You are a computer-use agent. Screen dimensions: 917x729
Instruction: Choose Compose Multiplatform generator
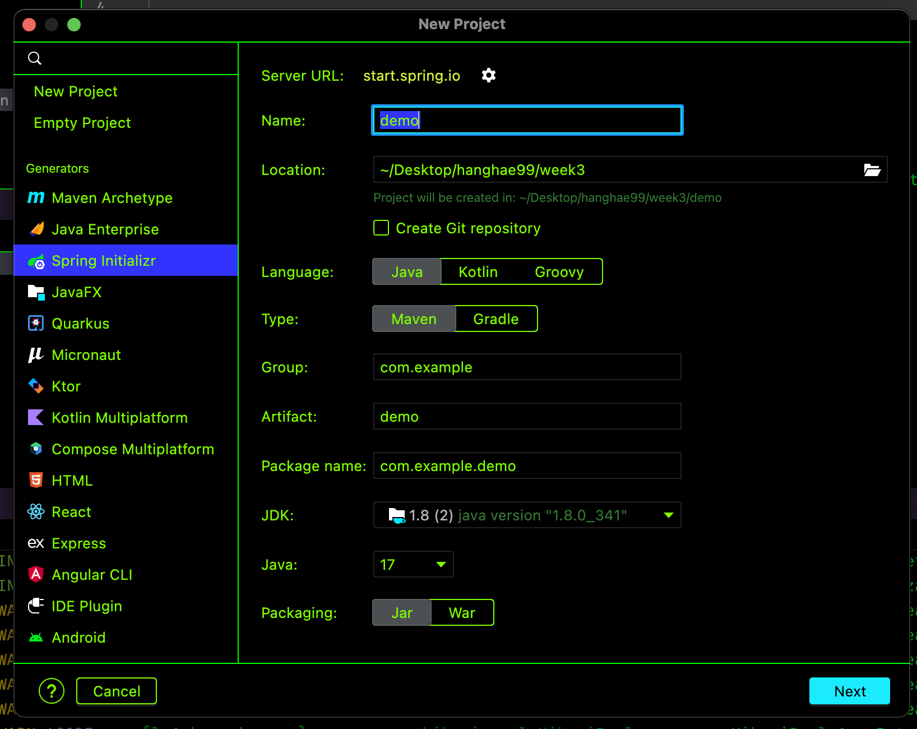click(126, 449)
